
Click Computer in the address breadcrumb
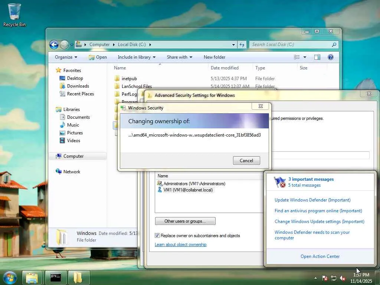pos(99,45)
